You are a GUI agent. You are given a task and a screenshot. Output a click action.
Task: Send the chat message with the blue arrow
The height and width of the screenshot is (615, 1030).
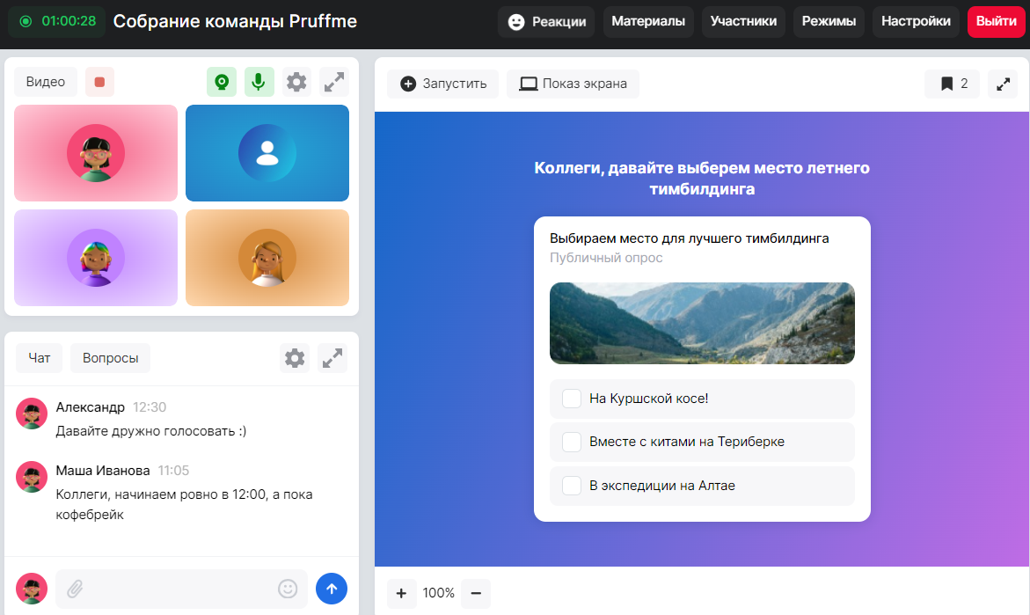(332, 589)
